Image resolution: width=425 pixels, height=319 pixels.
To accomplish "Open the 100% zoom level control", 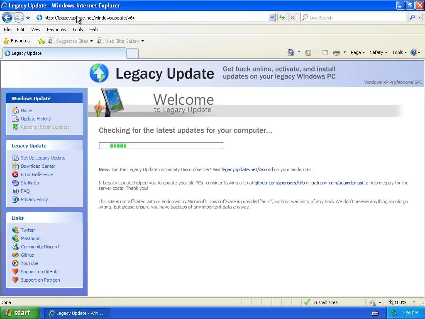I will (x=401, y=302).
